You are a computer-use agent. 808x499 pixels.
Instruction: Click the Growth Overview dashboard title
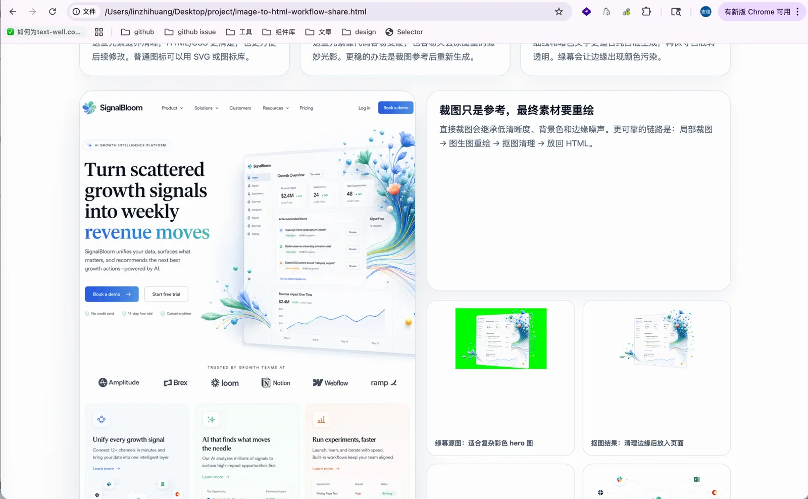[291, 175]
